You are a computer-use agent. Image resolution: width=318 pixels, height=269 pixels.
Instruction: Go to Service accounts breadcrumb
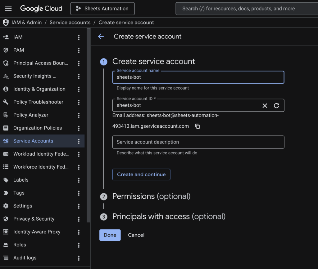coord(70,22)
